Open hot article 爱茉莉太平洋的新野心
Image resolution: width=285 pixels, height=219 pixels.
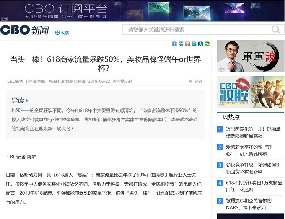click(249, 151)
